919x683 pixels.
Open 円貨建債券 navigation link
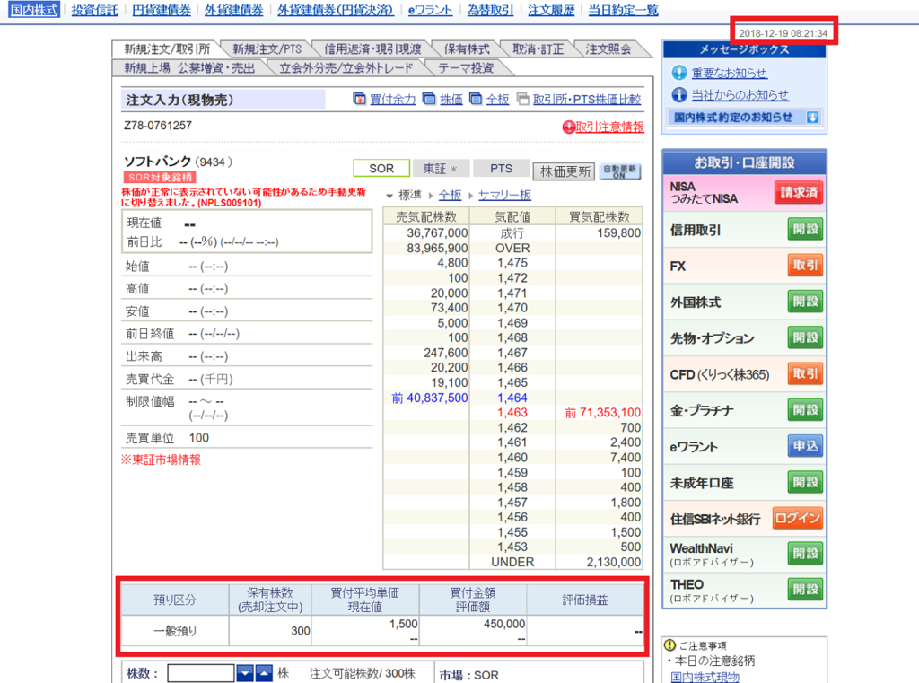(162, 10)
